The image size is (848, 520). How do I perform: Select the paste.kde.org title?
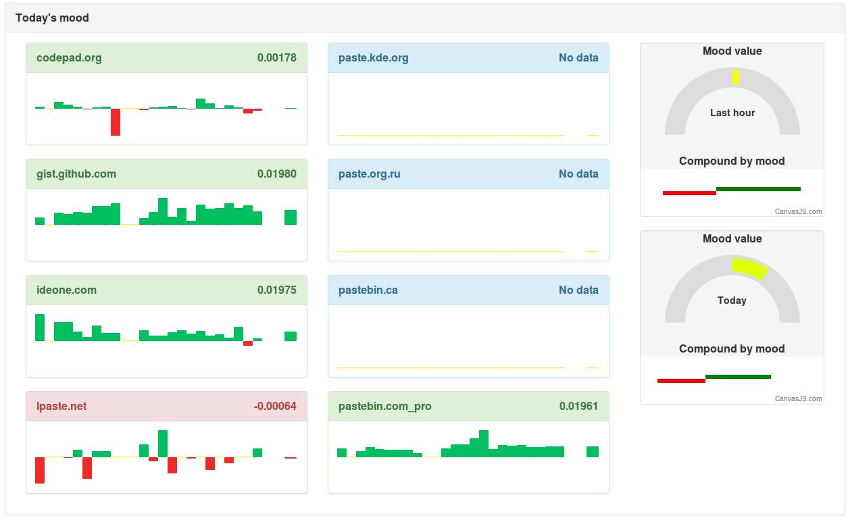point(373,57)
